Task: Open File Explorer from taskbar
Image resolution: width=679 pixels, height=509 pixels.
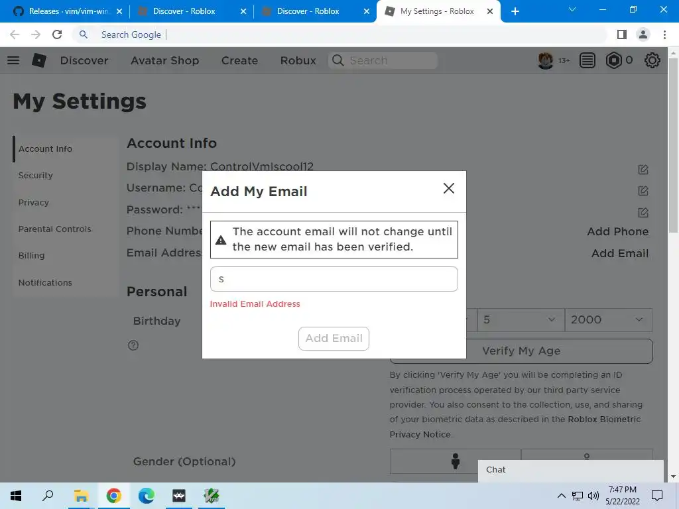Action: click(x=81, y=496)
